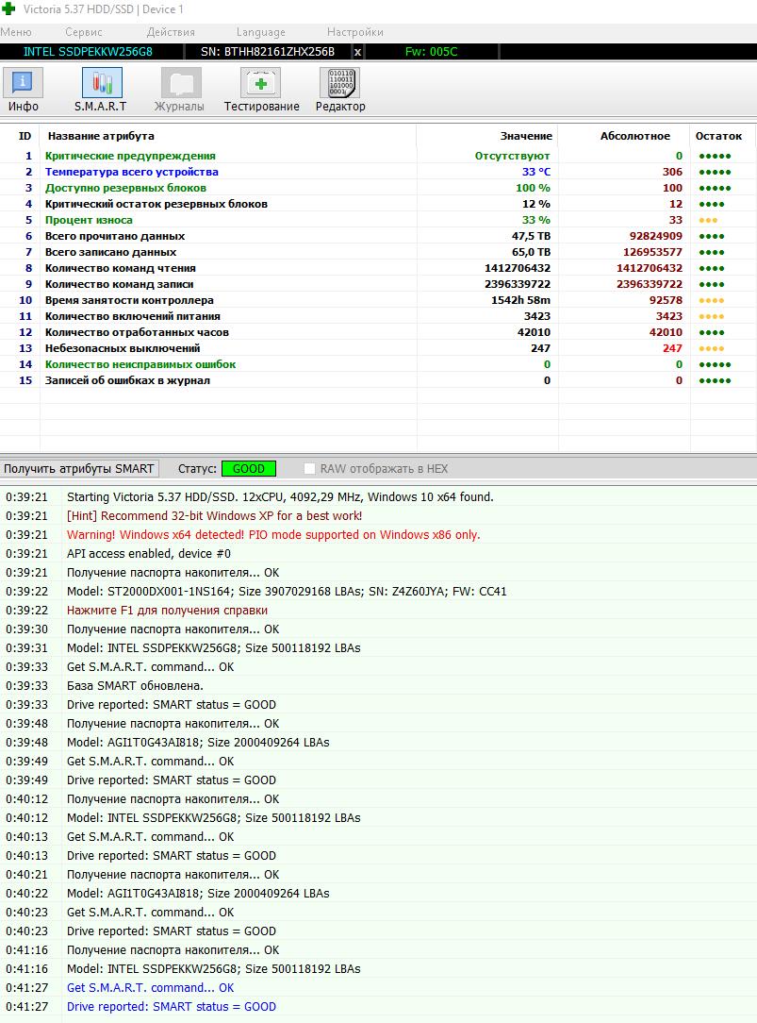
Task: Open the Журналы logs section
Action: (180, 90)
